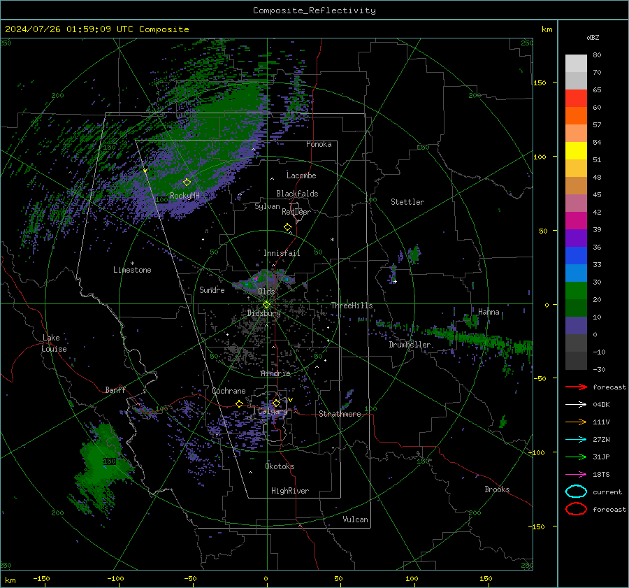Click the yellow diamond marker below Cochrane

pos(240,404)
